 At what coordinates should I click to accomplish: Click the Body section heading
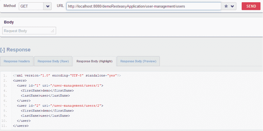pyautogui.click(x=9, y=22)
